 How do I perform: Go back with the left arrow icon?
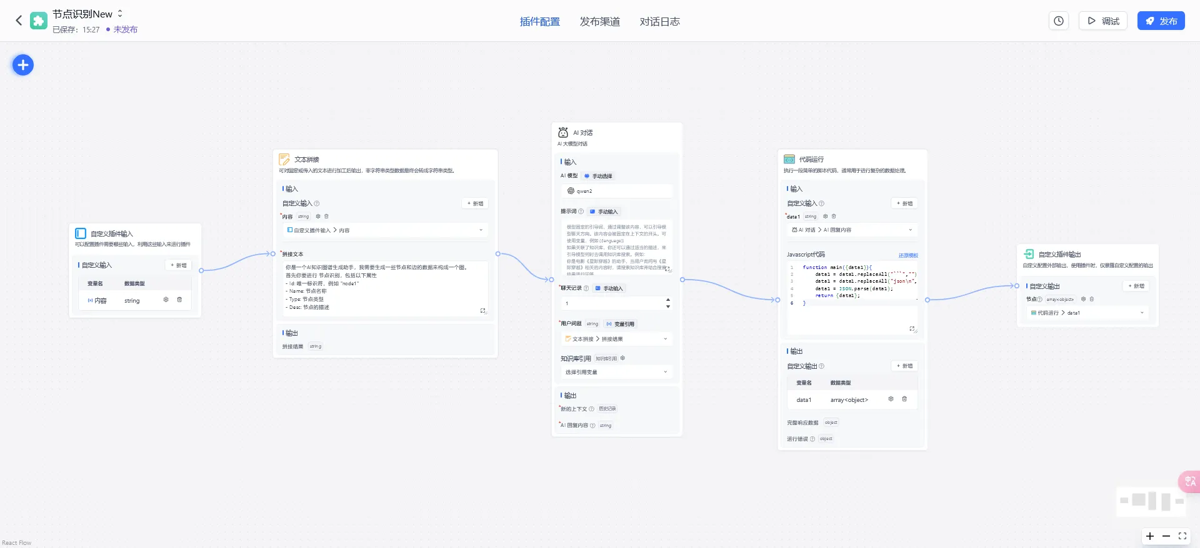(x=19, y=21)
